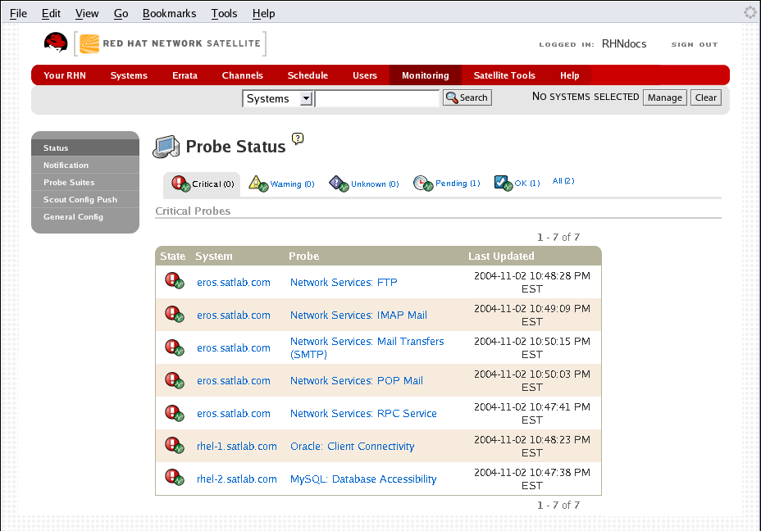Screen dimensions: 761x531
Task: Click the orange Satellite logo icon
Action: pos(89,43)
